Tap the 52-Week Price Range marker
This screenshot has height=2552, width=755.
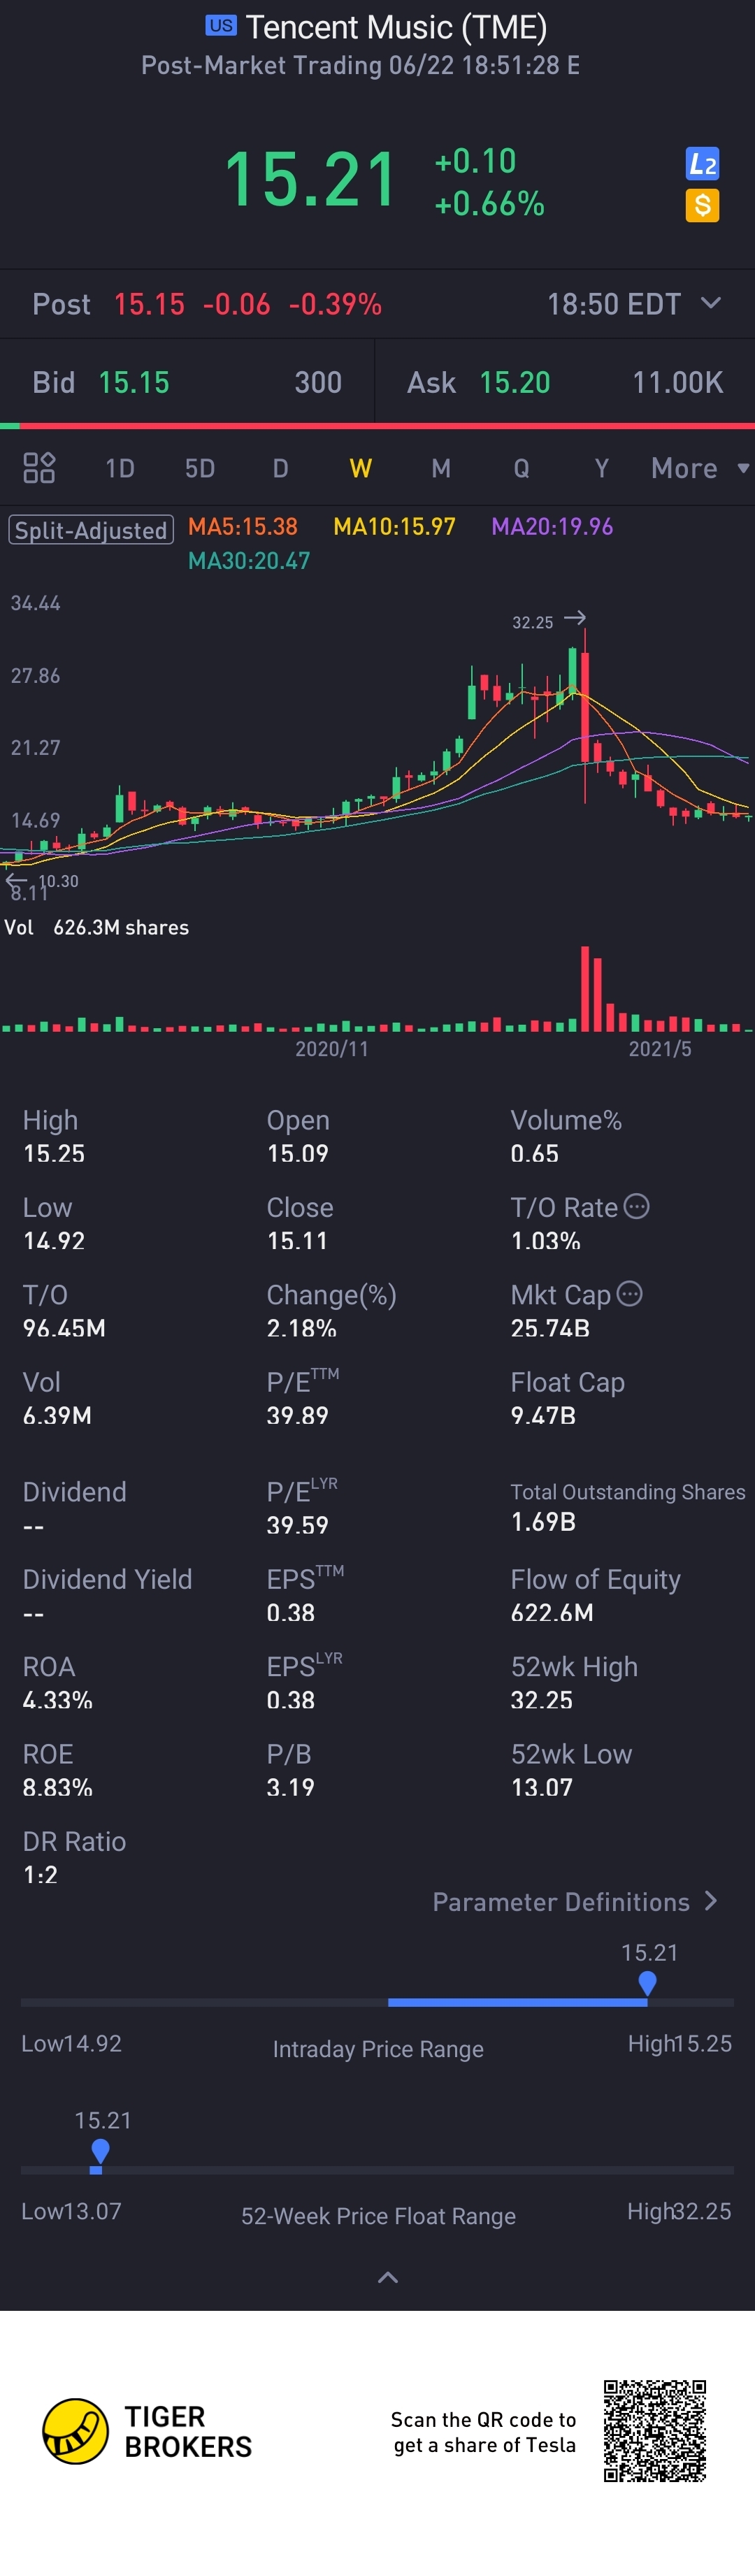tap(99, 2151)
